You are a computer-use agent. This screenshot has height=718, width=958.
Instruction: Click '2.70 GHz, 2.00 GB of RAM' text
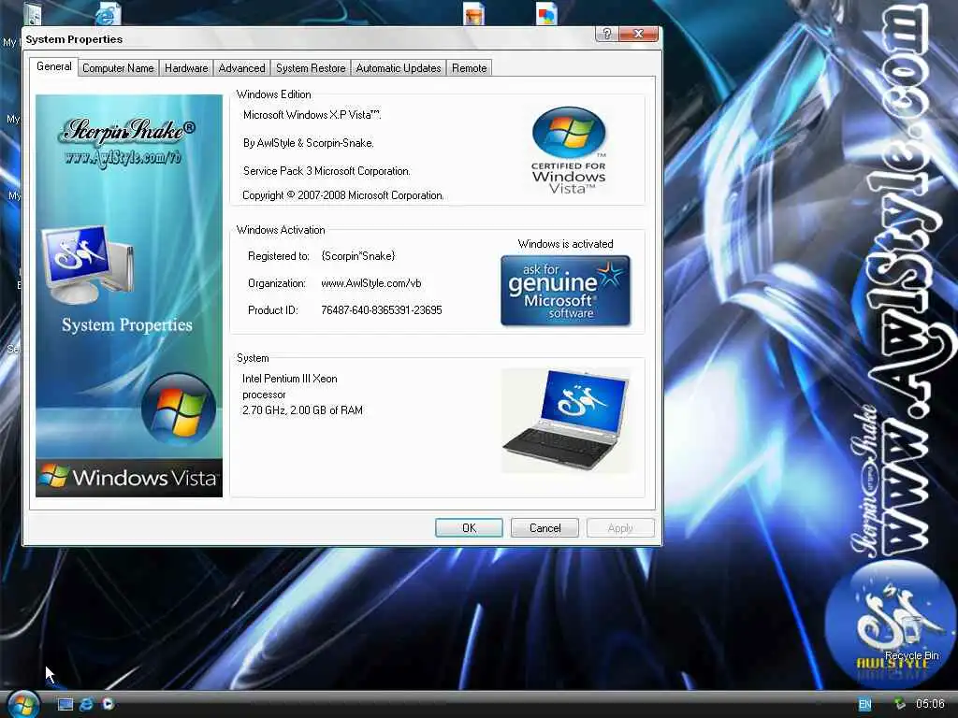tap(302, 410)
